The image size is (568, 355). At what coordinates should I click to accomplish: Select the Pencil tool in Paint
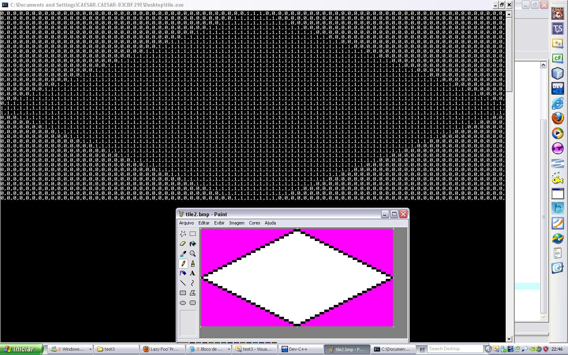(183, 263)
